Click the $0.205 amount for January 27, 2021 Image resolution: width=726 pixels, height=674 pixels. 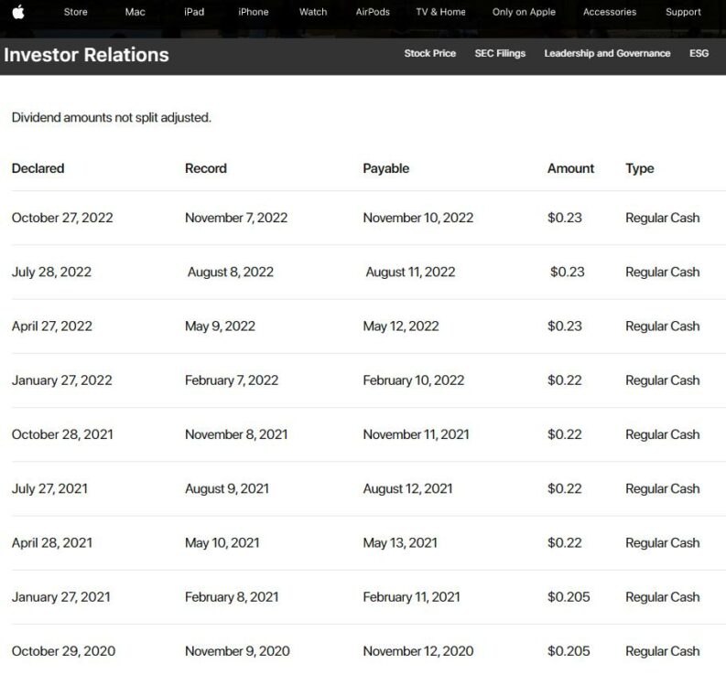click(x=569, y=597)
